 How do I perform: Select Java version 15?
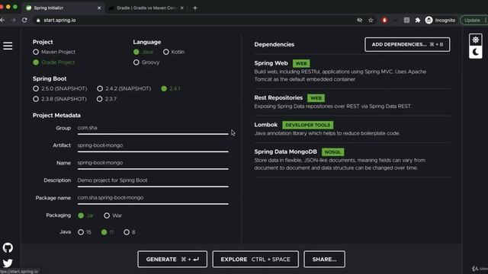click(x=81, y=232)
